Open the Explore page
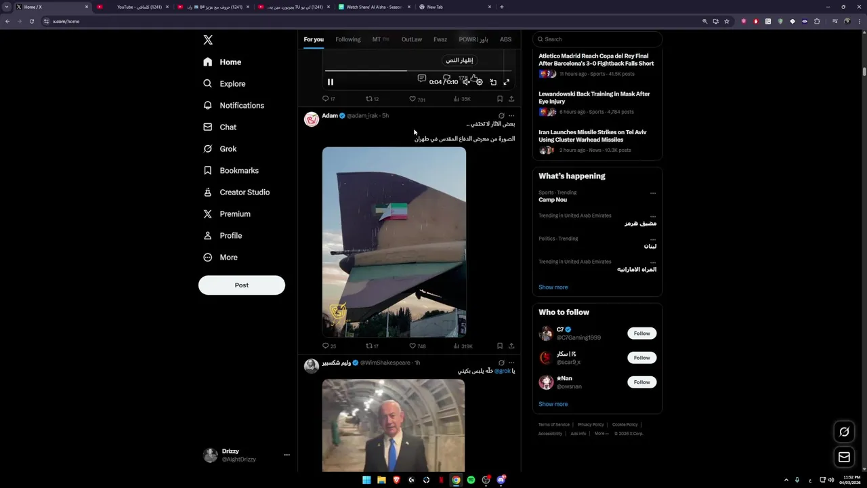 (225, 83)
